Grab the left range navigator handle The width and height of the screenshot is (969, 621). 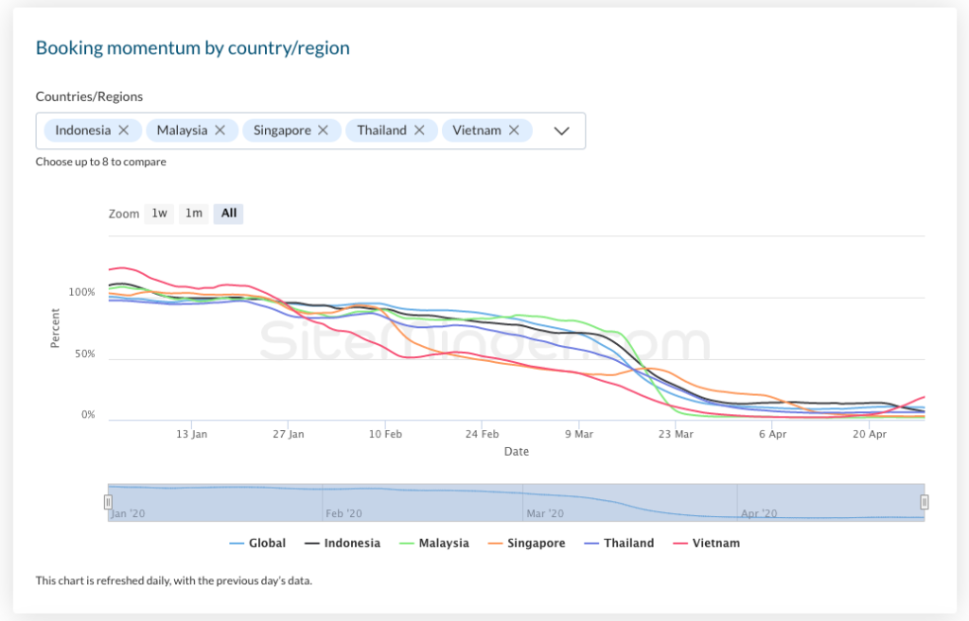pos(108,502)
